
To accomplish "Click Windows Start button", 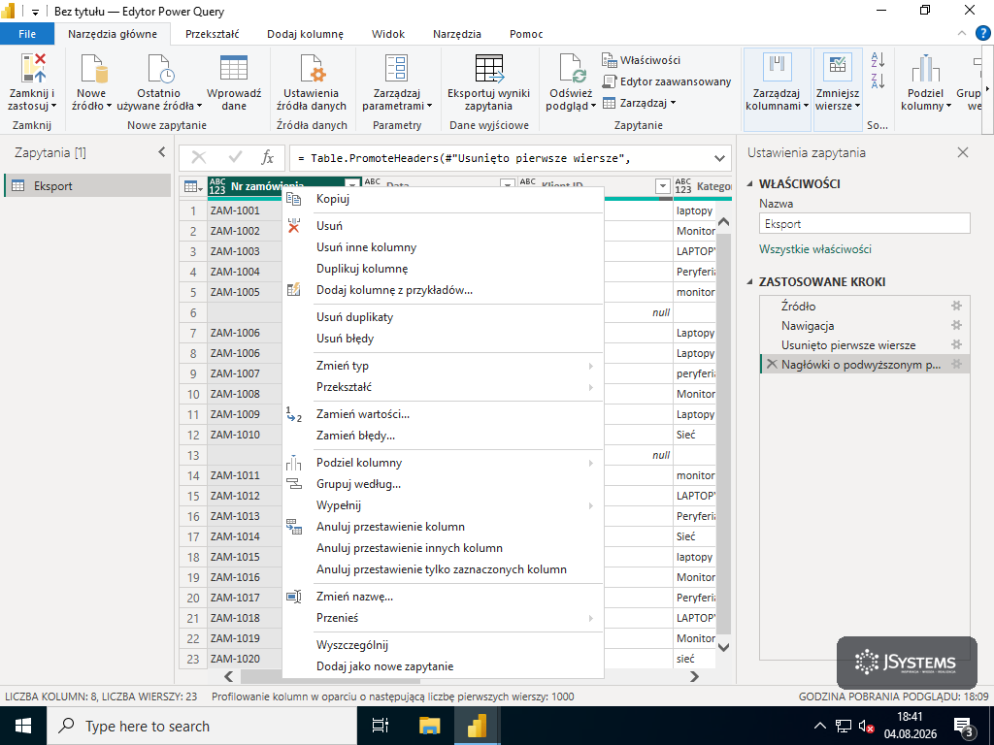I will coord(23,726).
